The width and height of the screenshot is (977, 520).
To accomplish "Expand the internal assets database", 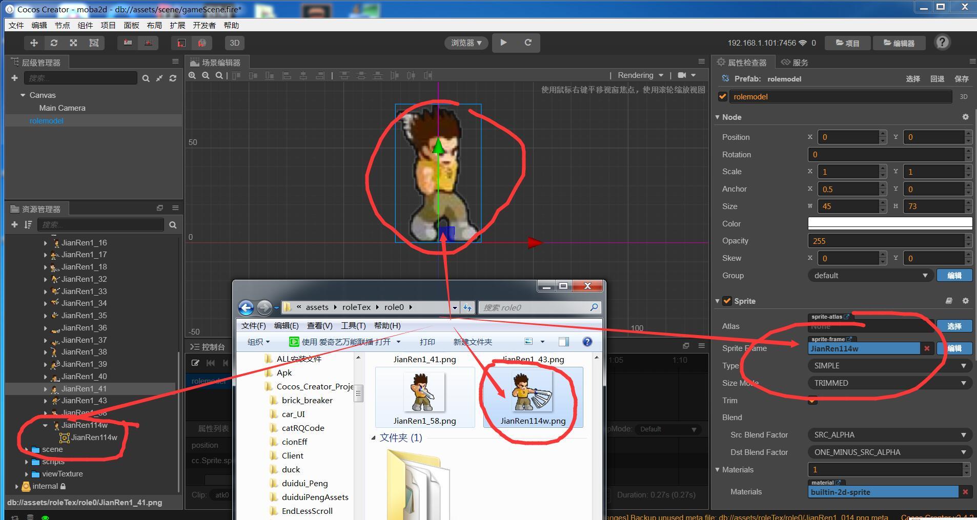I will [16, 486].
